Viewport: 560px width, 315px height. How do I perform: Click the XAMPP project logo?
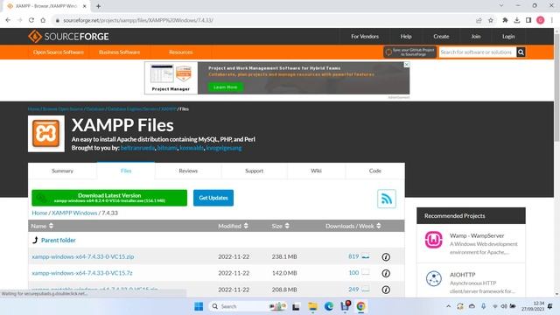(46, 134)
